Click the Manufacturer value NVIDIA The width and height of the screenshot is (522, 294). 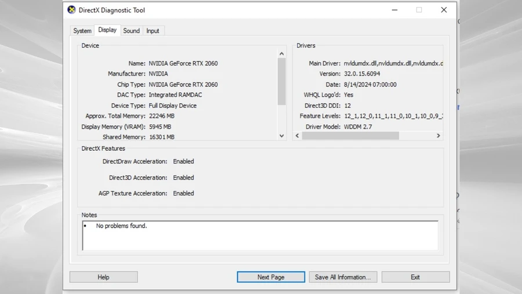tap(158, 74)
